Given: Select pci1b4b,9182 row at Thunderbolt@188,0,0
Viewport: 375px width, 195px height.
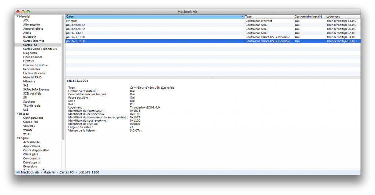Looking at the screenshot, I should click(213, 25).
